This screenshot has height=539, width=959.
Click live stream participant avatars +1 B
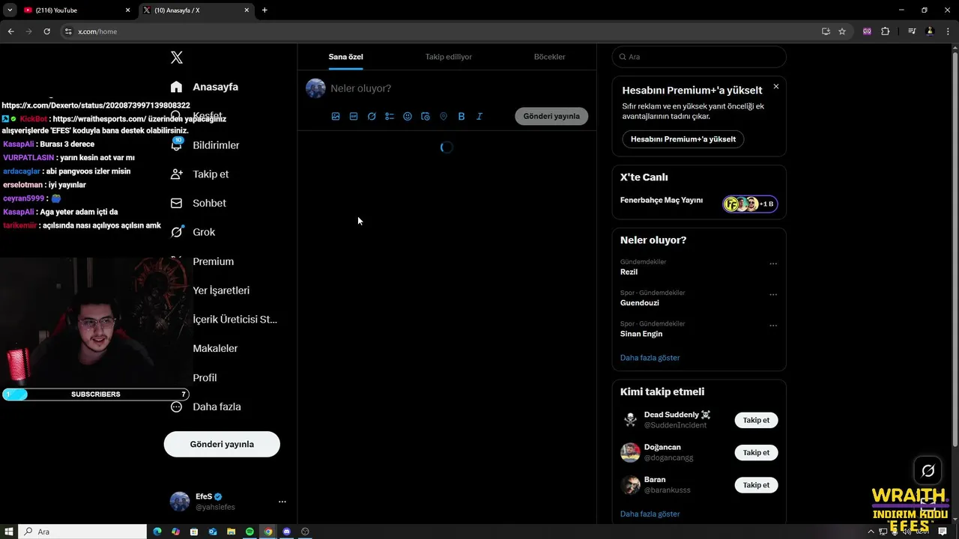tap(750, 204)
